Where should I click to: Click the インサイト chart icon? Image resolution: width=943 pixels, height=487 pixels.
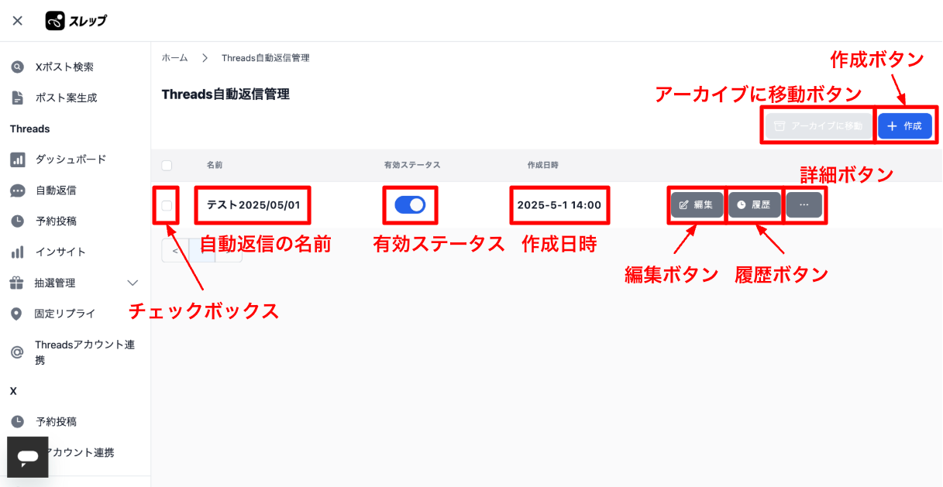click(17, 252)
